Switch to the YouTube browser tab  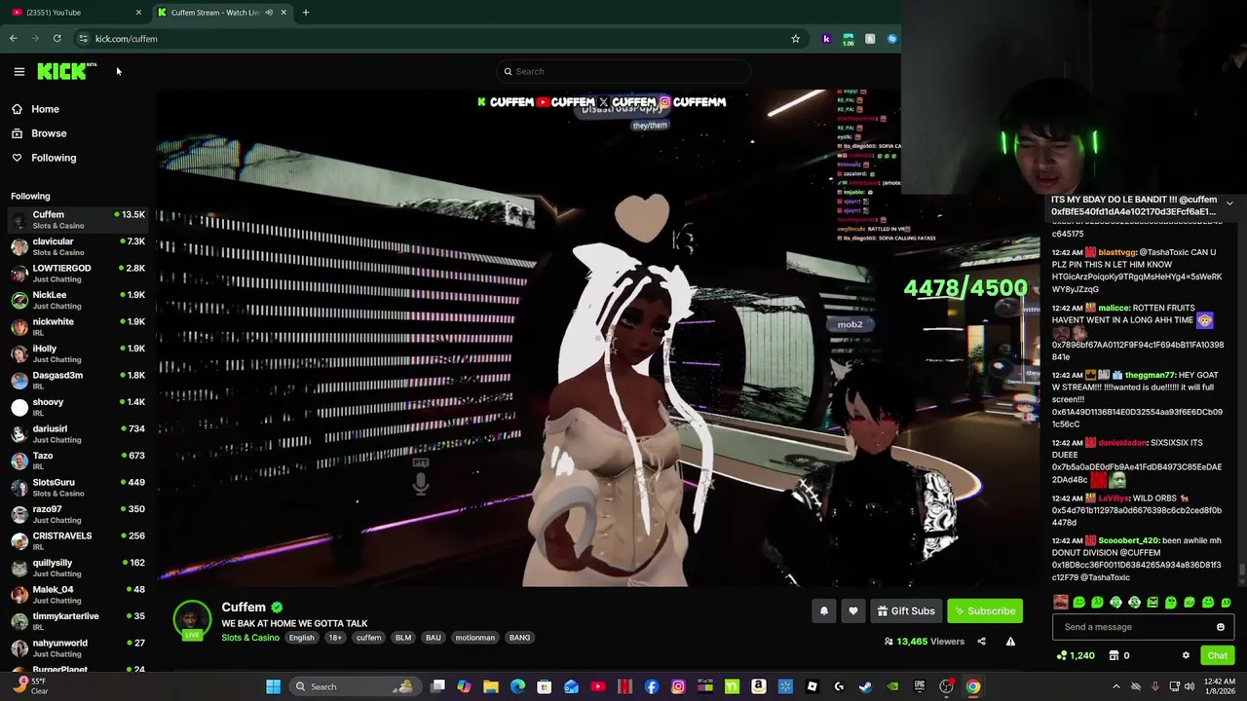pyautogui.click(x=74, y=13)
